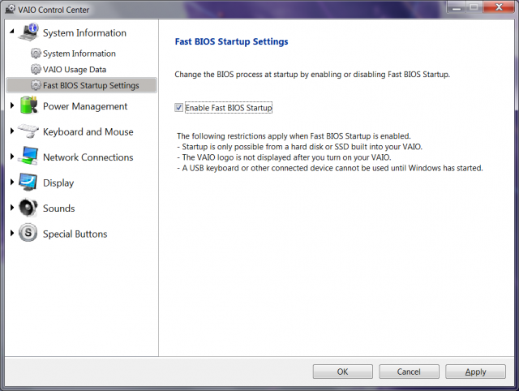The width and height of the screenshot is (519, 391).
Task: Click 'The following restrictions apply' text line
Action: (x=294, y=136)
